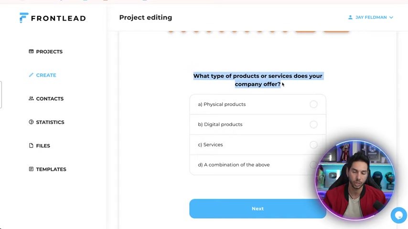Click the Frontlead logo icon
The height and width of the screenshot is (229, 408).
(24, 18)
